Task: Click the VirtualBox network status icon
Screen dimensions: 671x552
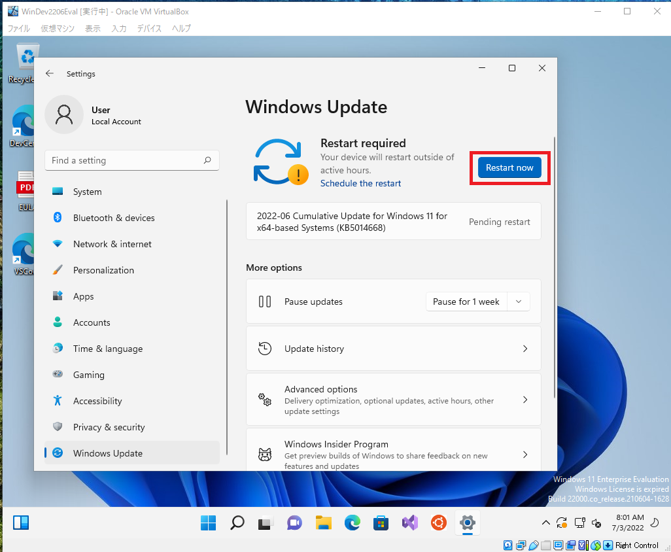Action: pos(521,545)
